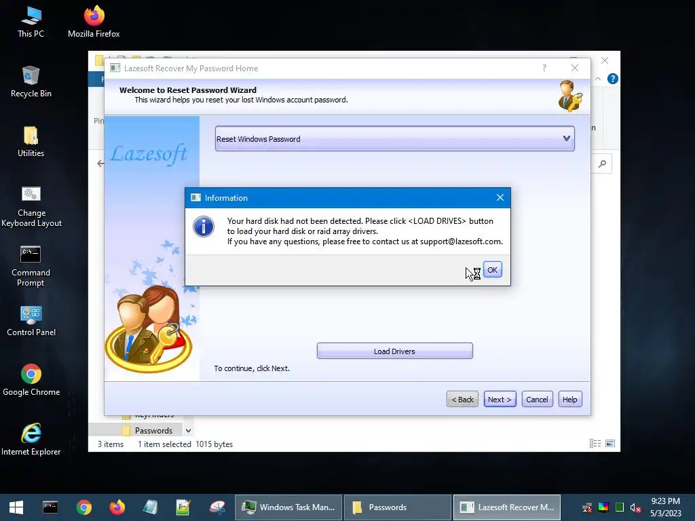Click the green chip tray icon
Viewport: 695px width, 521px height.
[x=620, y=507]
